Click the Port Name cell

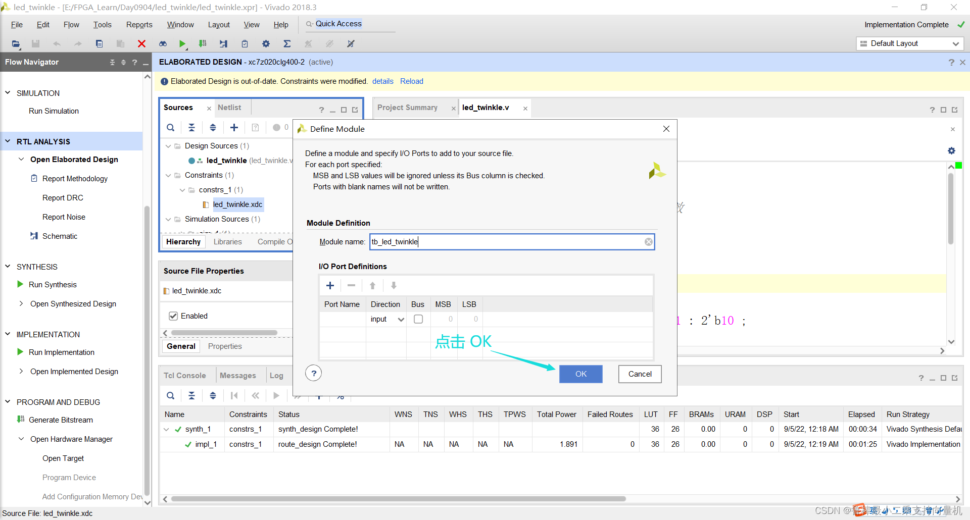tap(343, 319)
